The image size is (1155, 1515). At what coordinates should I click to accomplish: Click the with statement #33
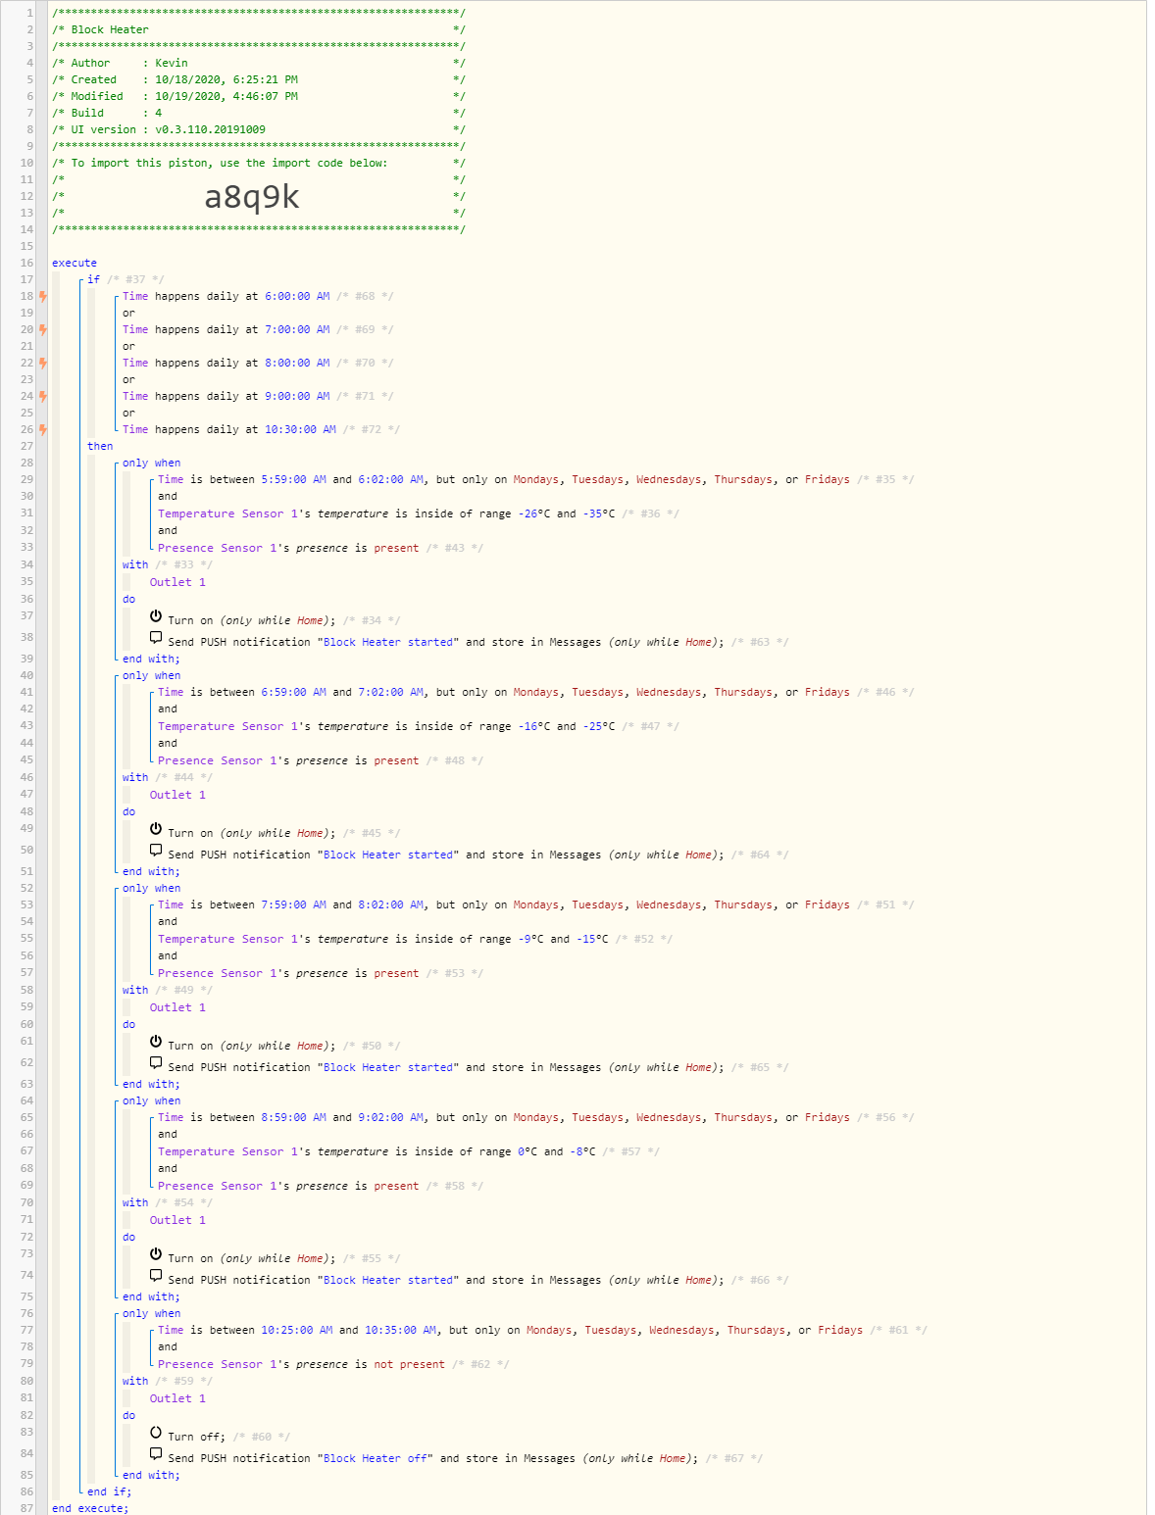168,564
